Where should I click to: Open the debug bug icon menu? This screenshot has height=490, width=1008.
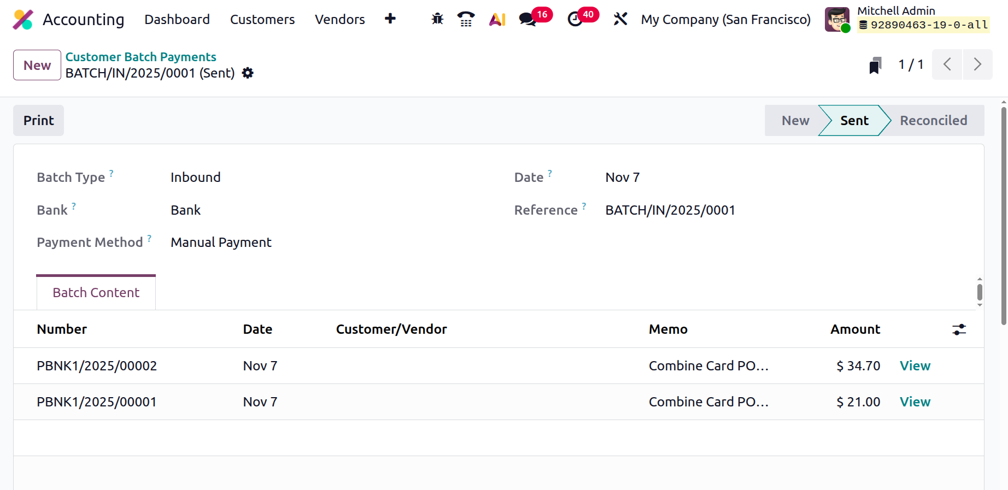(437, 19)
